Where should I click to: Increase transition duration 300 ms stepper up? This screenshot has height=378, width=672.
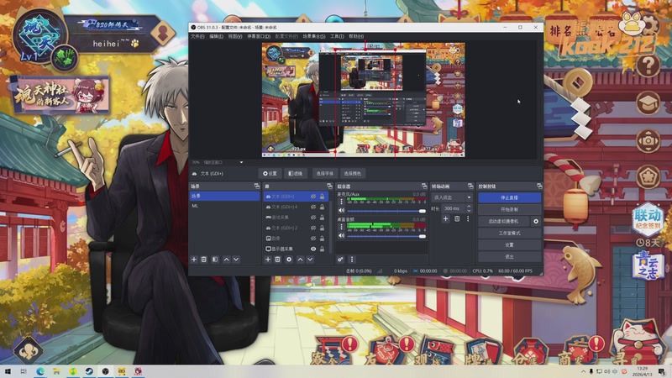(469, 206)
